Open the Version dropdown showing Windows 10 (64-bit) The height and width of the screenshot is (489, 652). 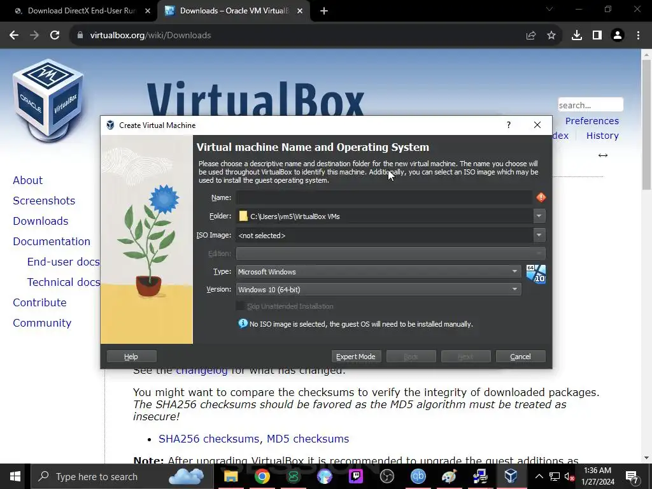pyautogui.click(x=378, y=290)
